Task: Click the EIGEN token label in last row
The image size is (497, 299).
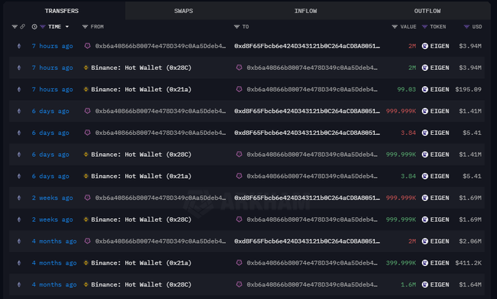Action: pos(439,284)
